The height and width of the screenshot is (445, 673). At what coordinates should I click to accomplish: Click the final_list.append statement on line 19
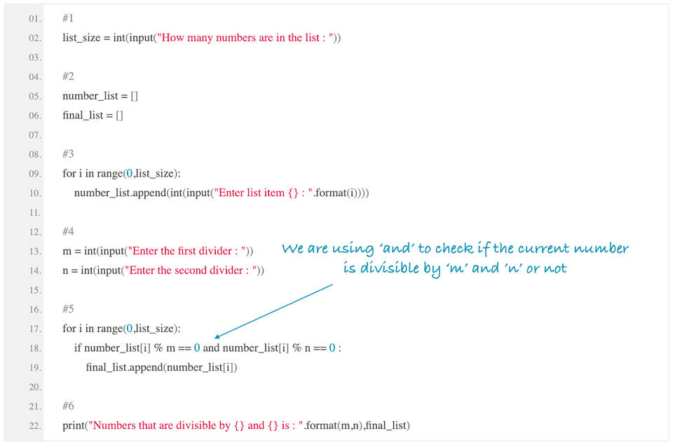[161, 367]
